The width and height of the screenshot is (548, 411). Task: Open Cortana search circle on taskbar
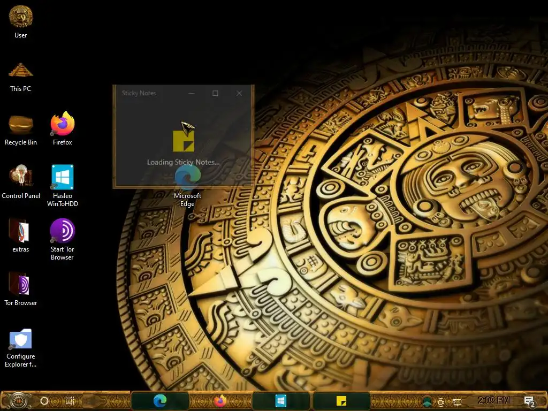[44, 401]
